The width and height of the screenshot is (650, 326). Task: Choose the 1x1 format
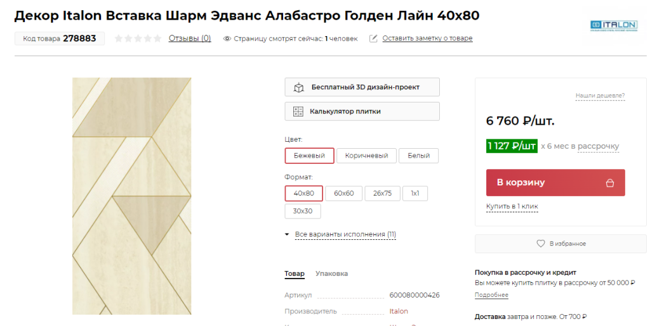coord(415,193)
